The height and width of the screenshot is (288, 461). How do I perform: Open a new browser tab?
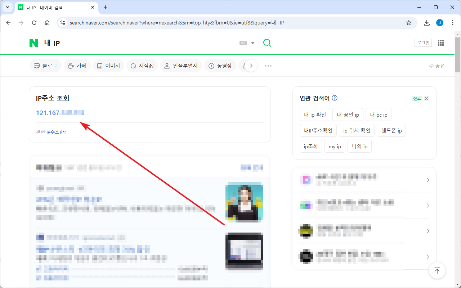coord(106,7)
